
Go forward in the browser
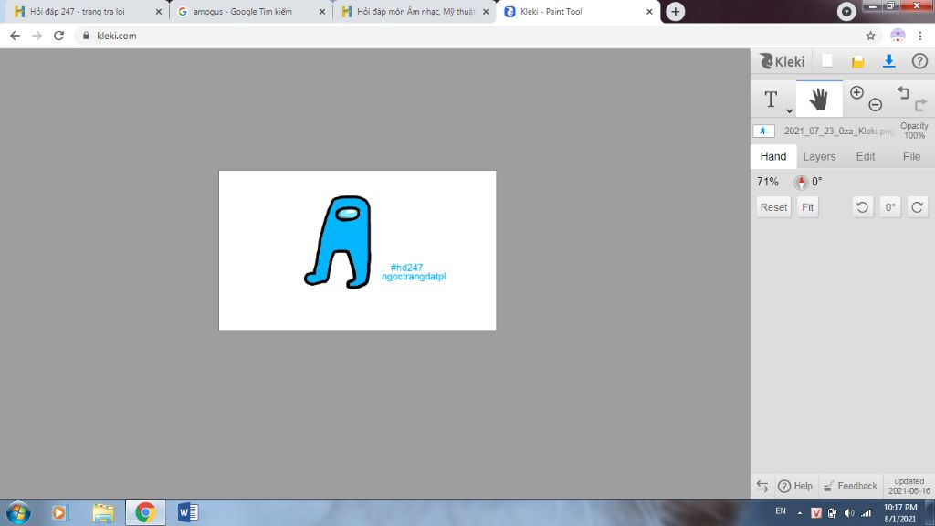[37, 36]
